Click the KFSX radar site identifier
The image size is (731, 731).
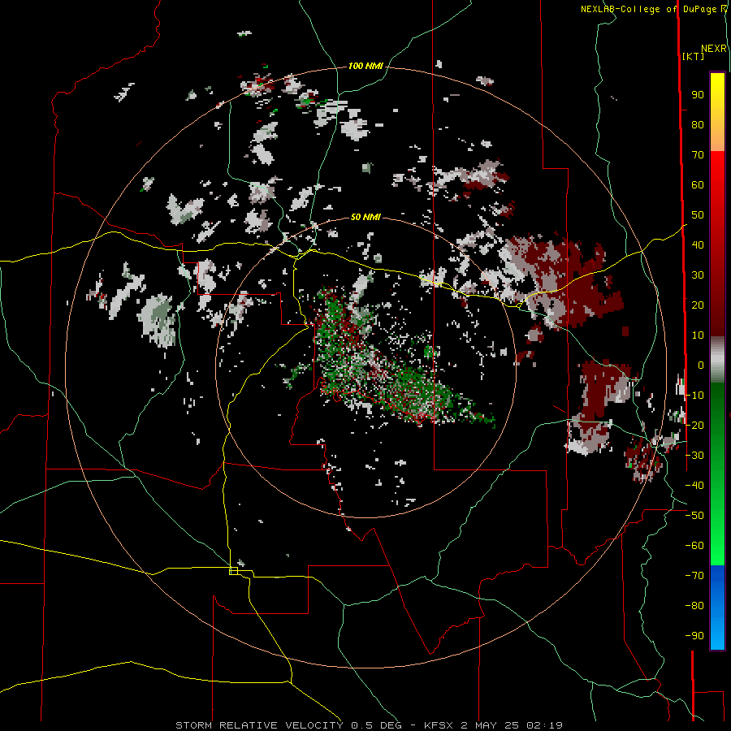coord(439,725)
